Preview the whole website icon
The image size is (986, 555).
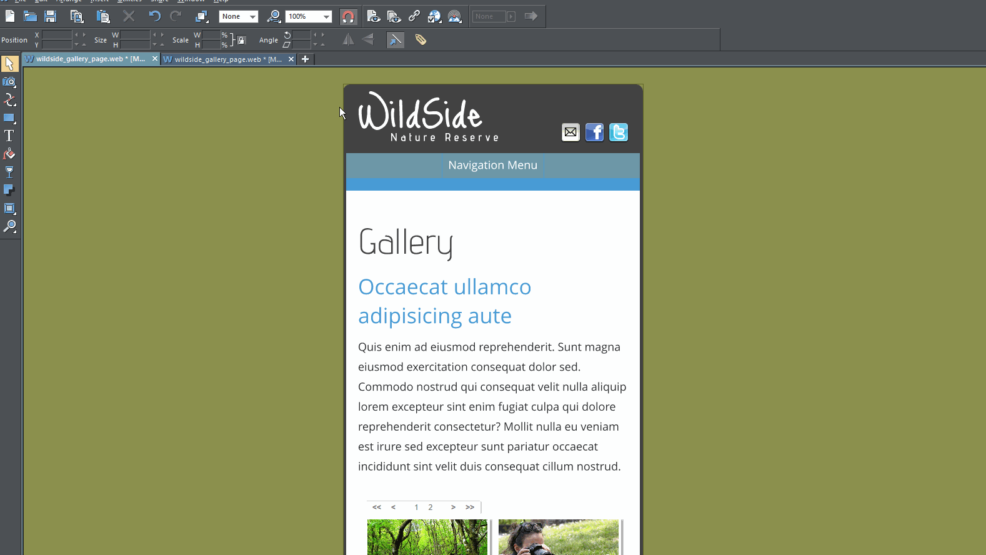(x=394, y=16)
